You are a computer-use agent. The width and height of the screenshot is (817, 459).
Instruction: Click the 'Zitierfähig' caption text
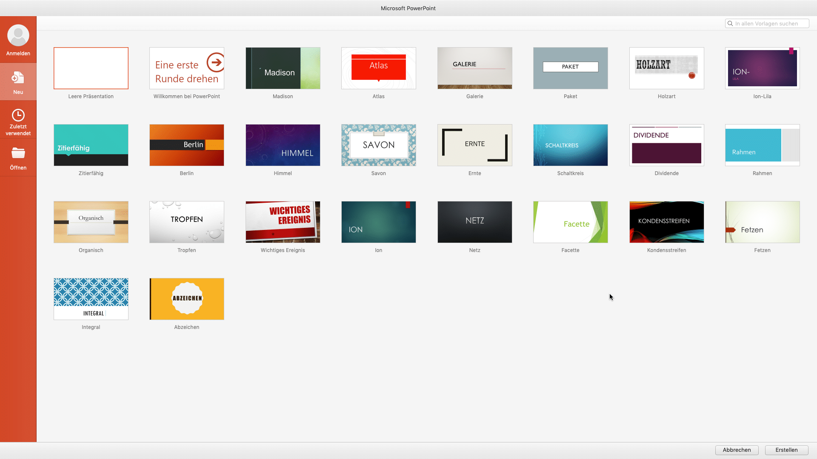tap(91, 173)
